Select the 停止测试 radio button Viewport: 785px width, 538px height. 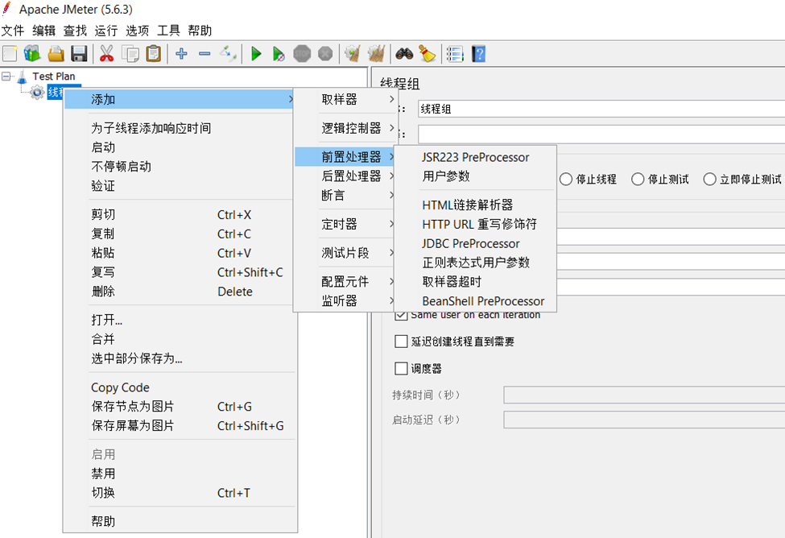[638, 179]
